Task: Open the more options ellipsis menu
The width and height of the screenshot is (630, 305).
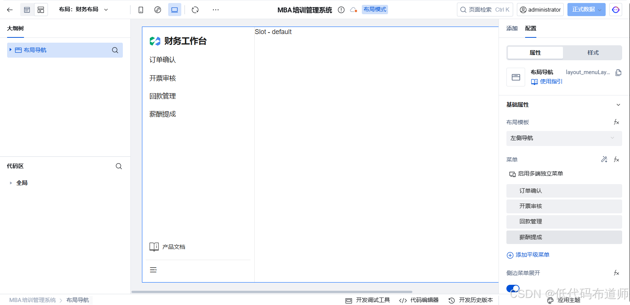Action: (216, 10)
